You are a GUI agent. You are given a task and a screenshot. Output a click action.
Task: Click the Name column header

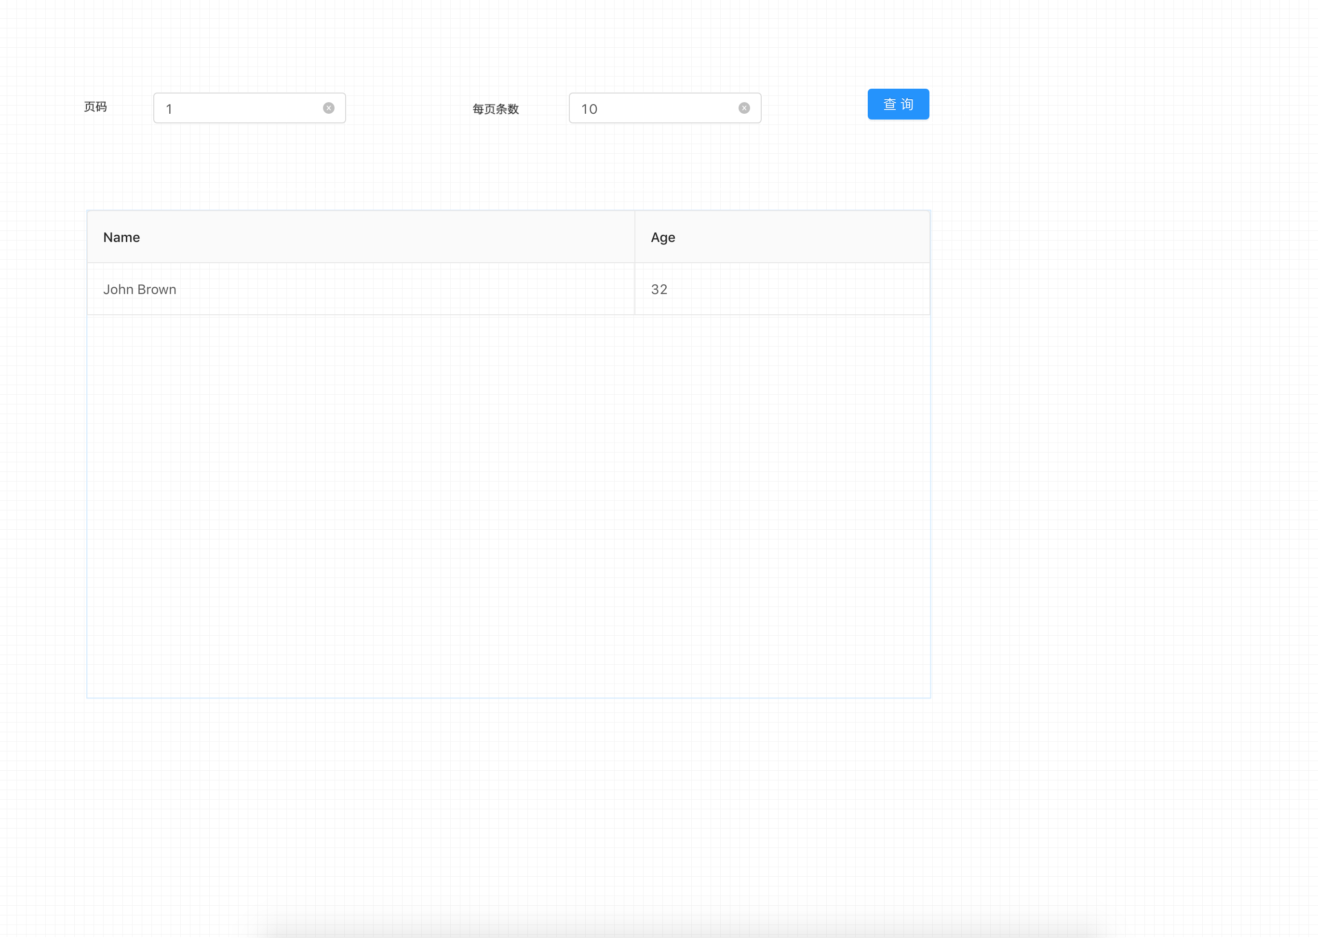[x=361, y=237]
